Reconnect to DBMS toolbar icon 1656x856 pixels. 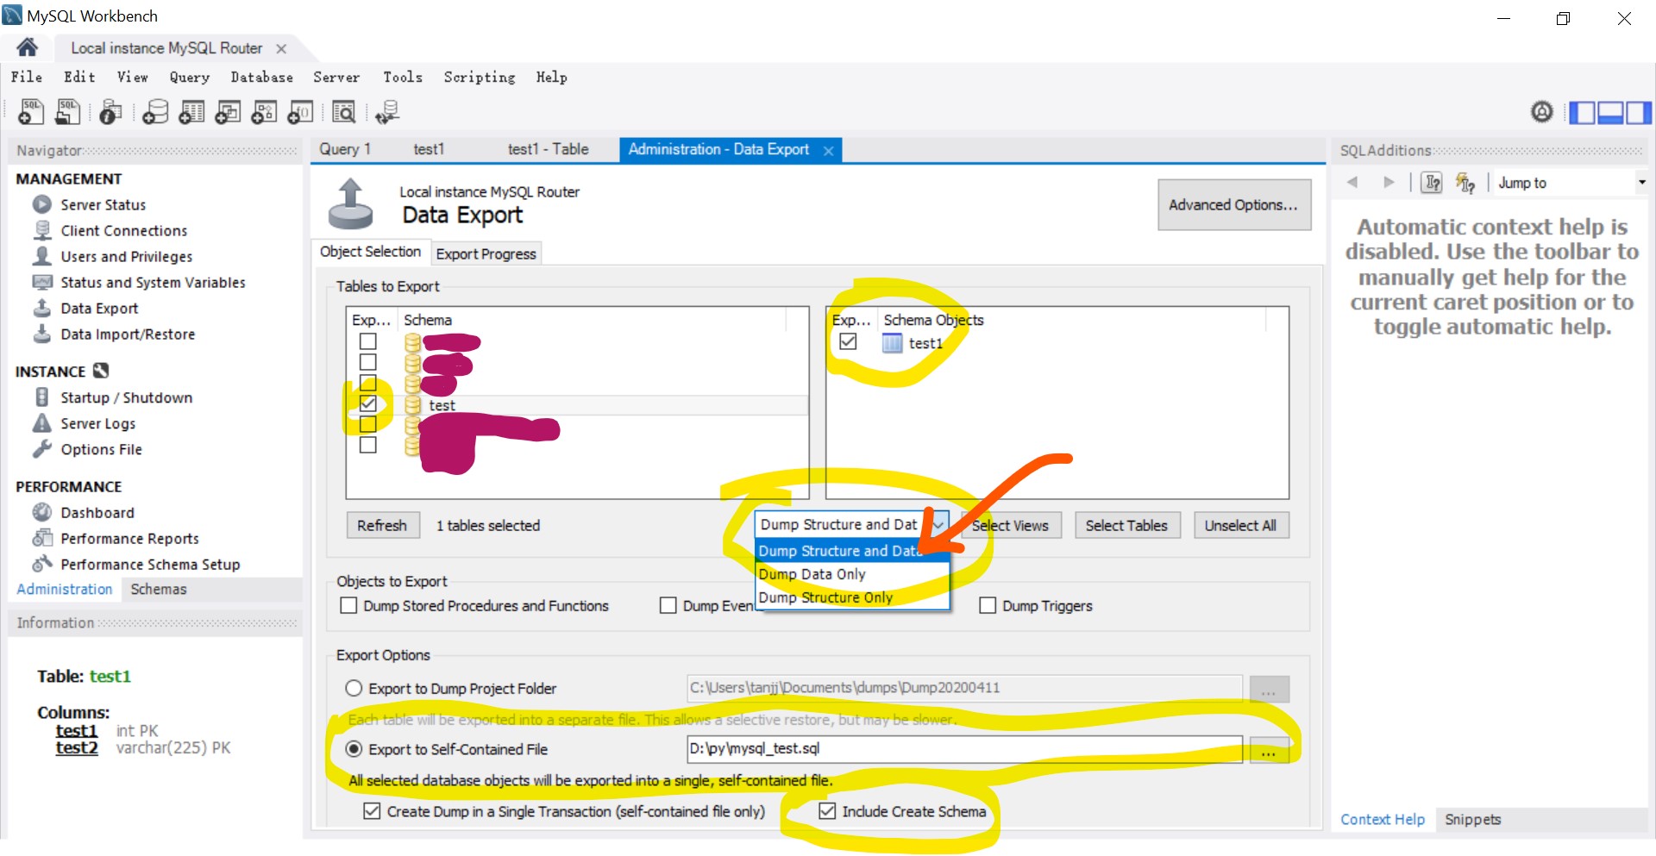click(387, 112)
